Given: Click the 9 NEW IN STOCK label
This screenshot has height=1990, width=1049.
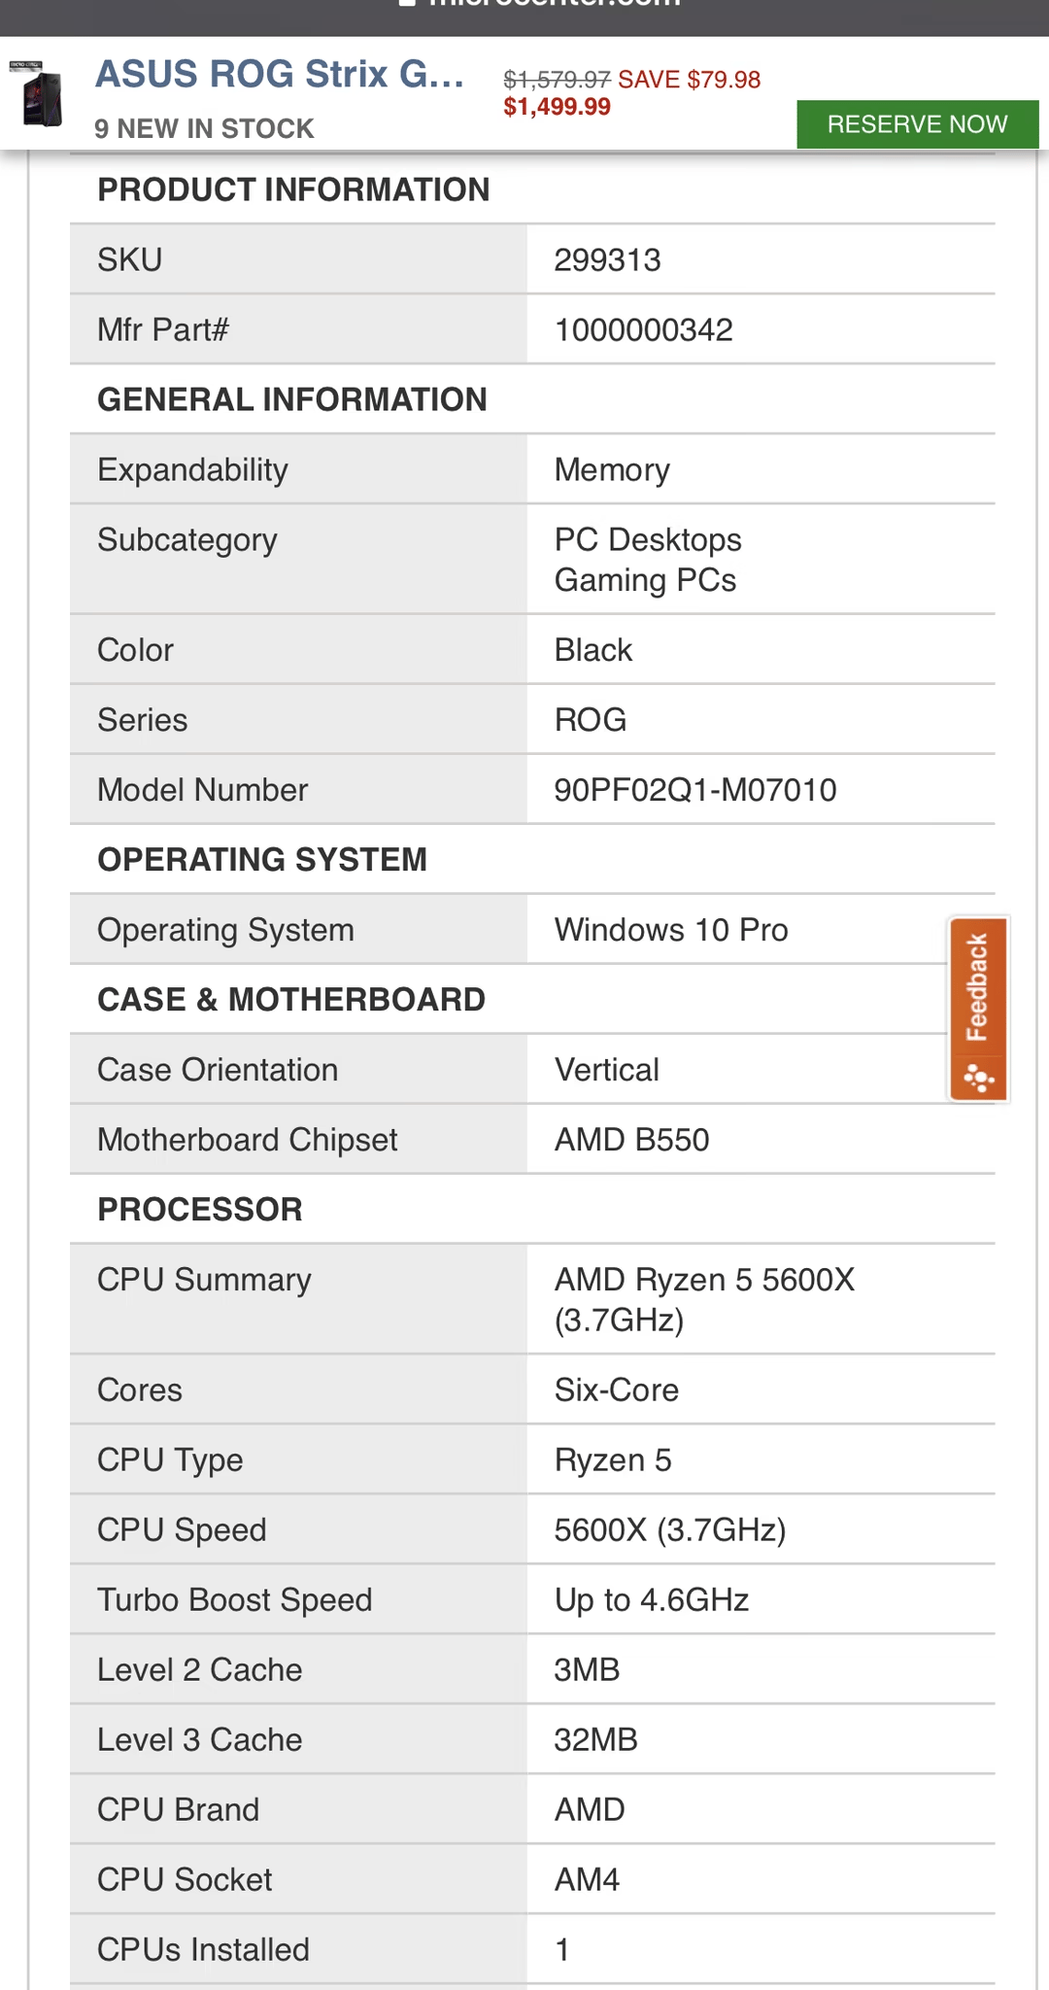Looking at the screenshot, I should click(x=204, y=128).
